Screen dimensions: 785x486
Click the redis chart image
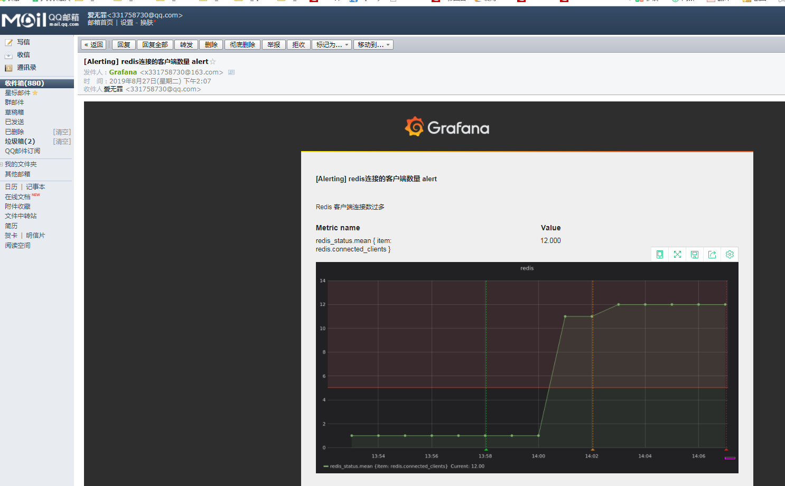pyautogui.click(x=527, y=368)
